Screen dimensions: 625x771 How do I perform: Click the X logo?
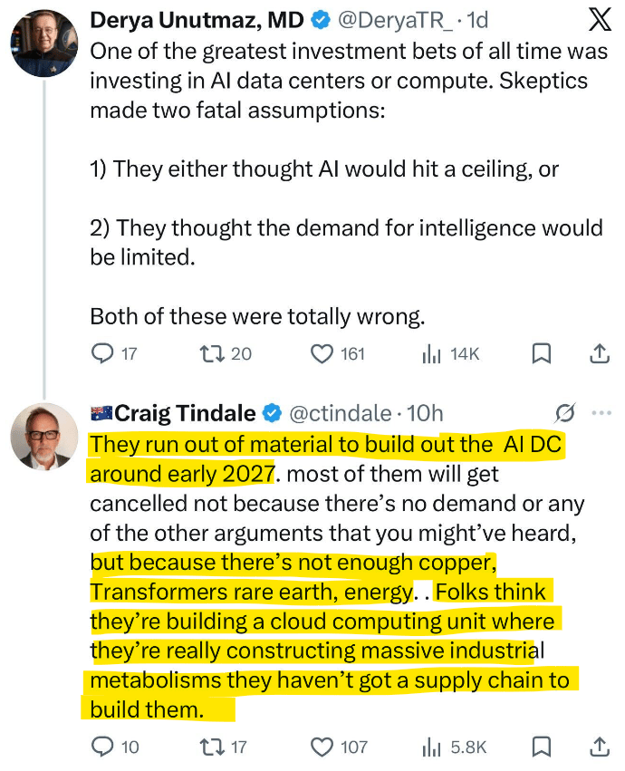tap(599, 20)
